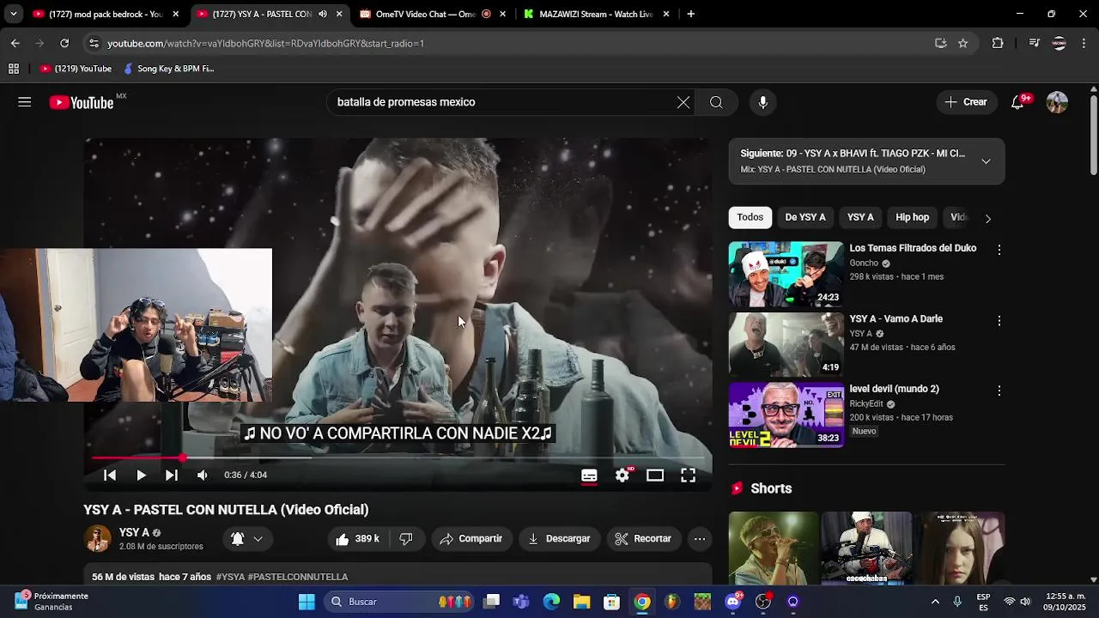
Task: Select the YSY A filter chip
Action: click(860, 217)
